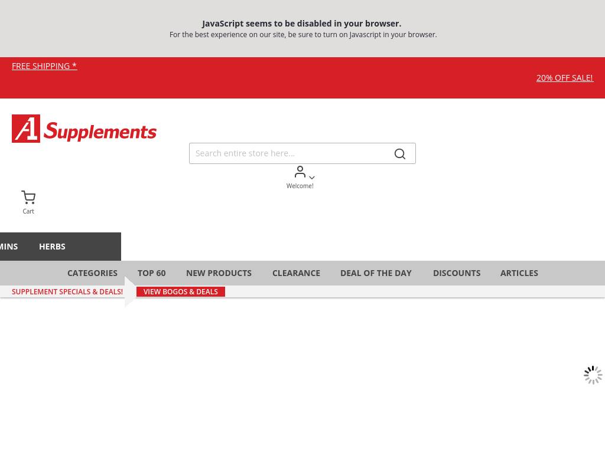Viewport: 605px width, 453px height.
Task: Click the user account icon
Action: tap(300, 172)
